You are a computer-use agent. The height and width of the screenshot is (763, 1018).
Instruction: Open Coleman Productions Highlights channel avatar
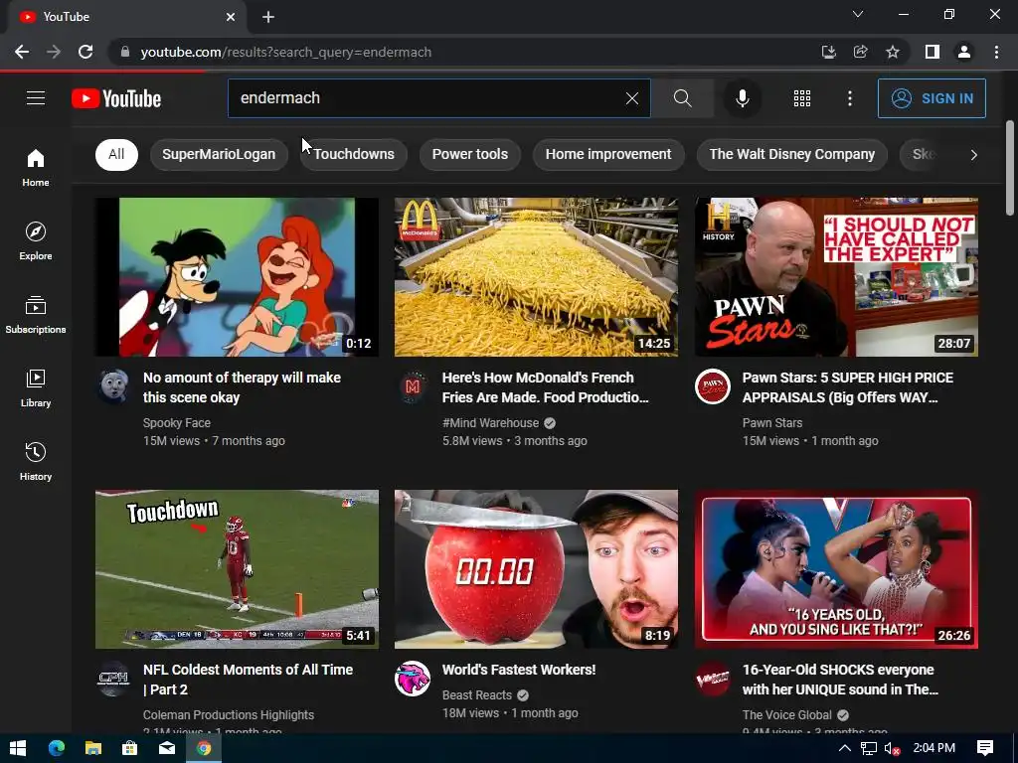point(113,679)
